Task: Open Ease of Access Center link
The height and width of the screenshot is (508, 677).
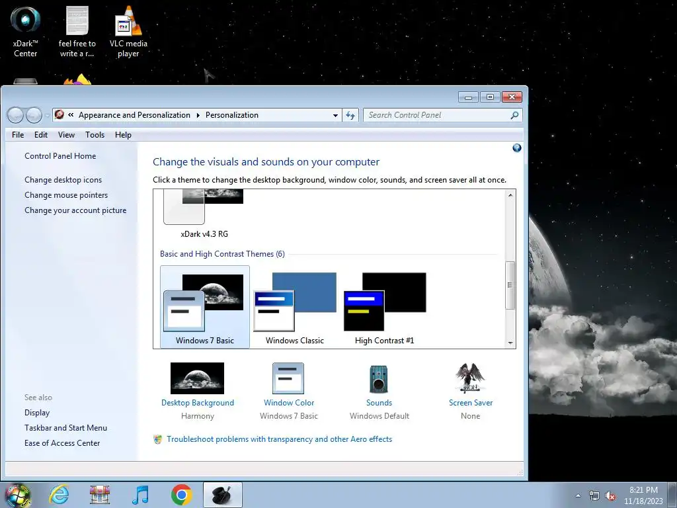Action: [x=61, y=443]
